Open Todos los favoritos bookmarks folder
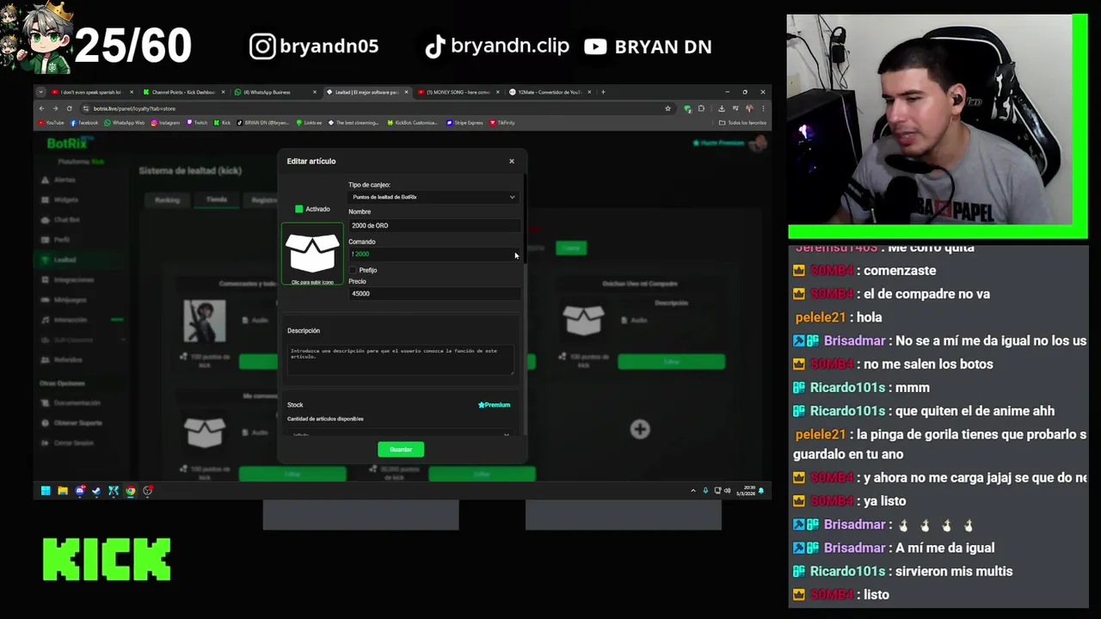Screen dimensions: 1101x619 (741, 123)
